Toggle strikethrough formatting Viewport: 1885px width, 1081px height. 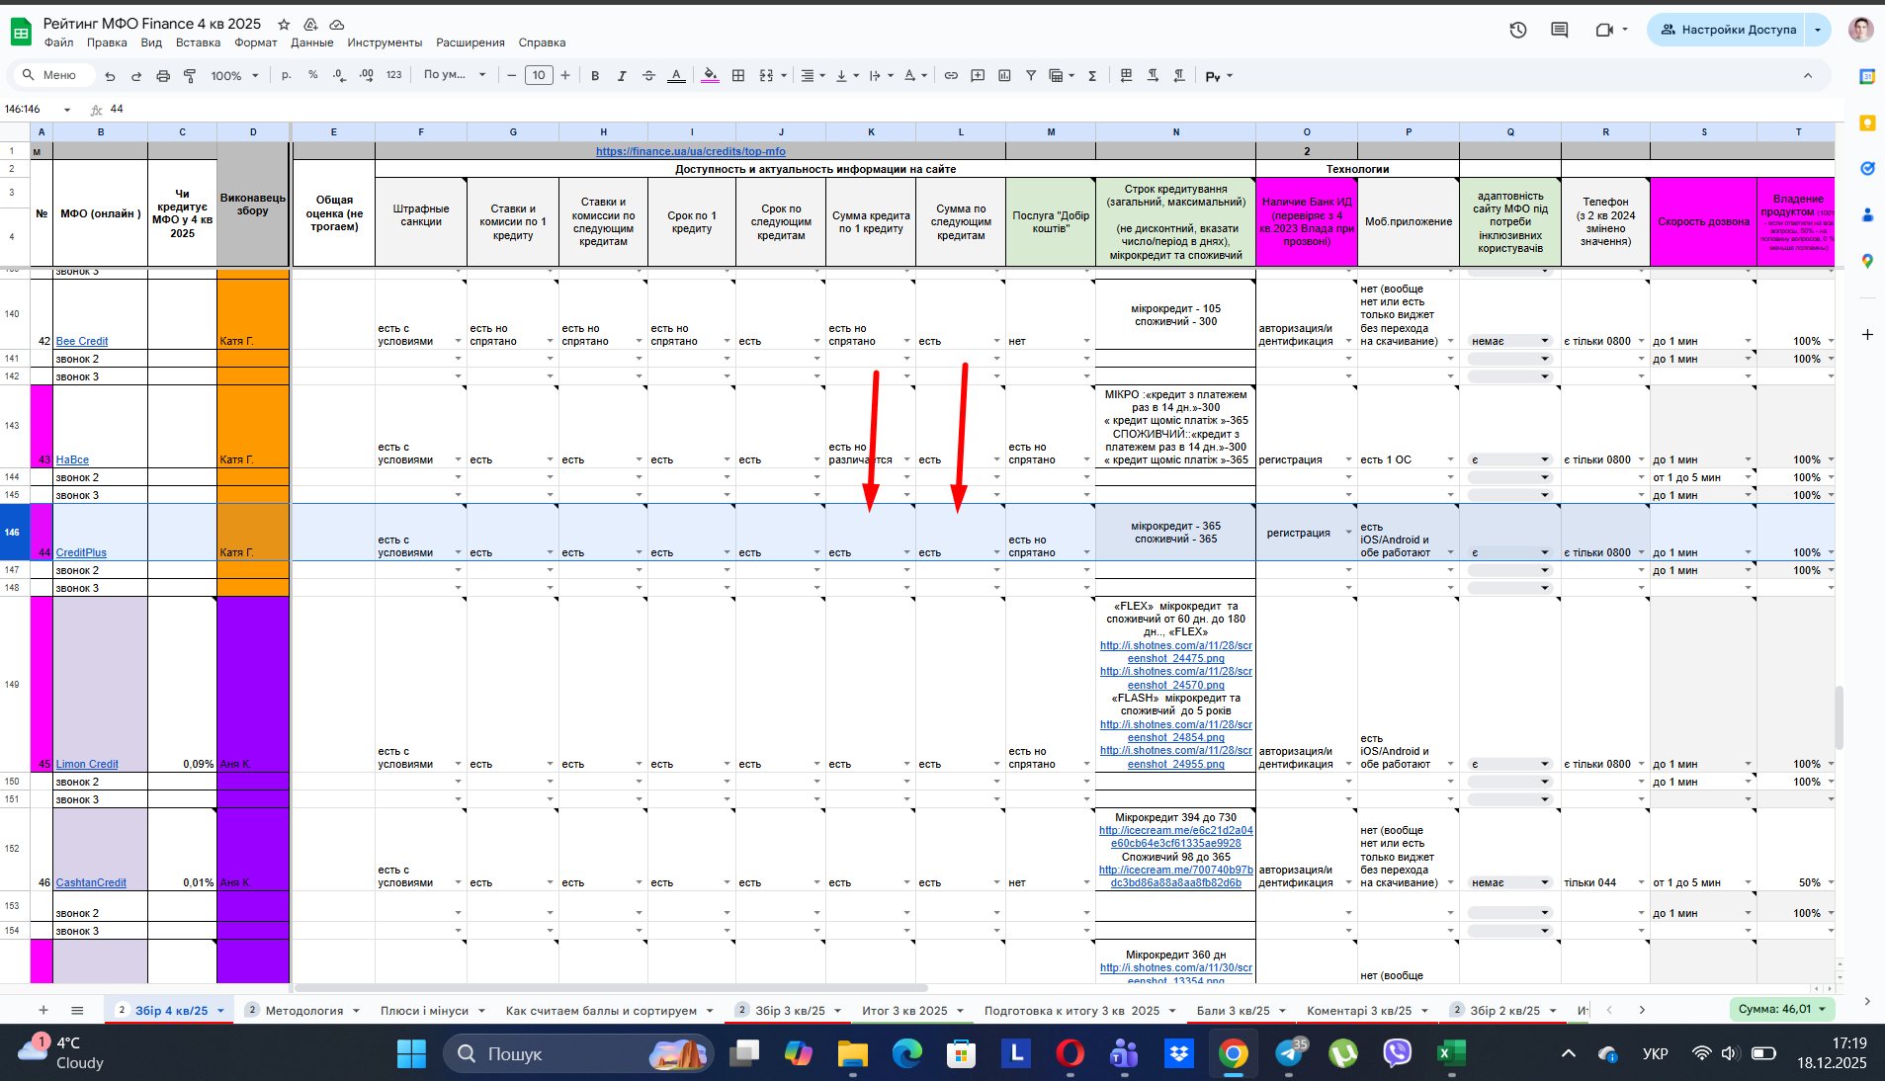pyautogui.click(x=648, y=76)
